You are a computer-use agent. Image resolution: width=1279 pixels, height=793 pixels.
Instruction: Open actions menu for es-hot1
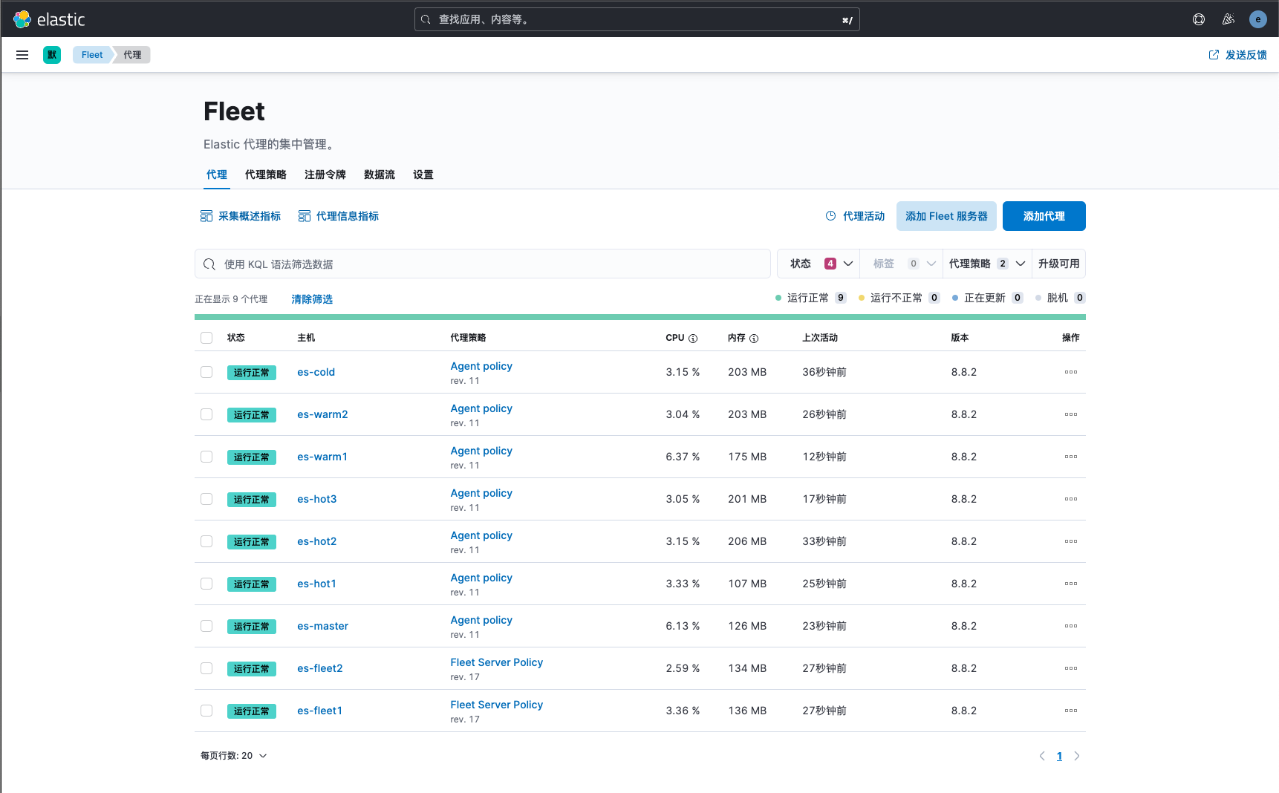pyautogui.click(x=1071, y=584)
